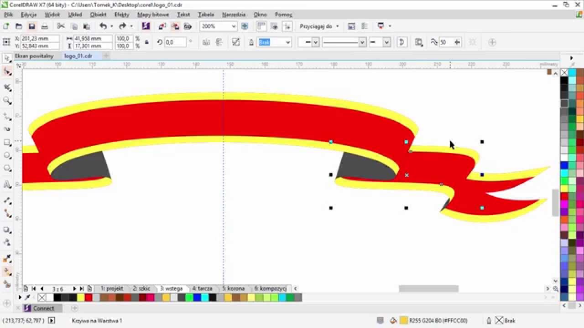Toggle full-screen preview icon next to zoom
Viewport: 584px width, 328px height.
coord(245,26)
